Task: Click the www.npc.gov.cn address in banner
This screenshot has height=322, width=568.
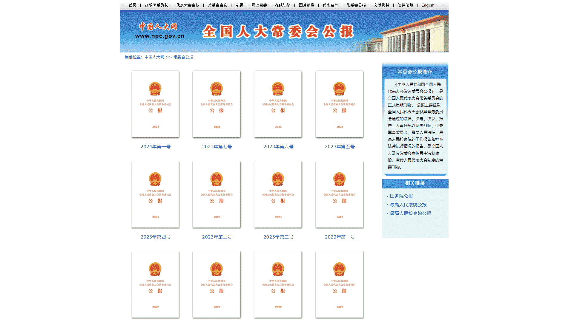Action: [x=160, y=36]
